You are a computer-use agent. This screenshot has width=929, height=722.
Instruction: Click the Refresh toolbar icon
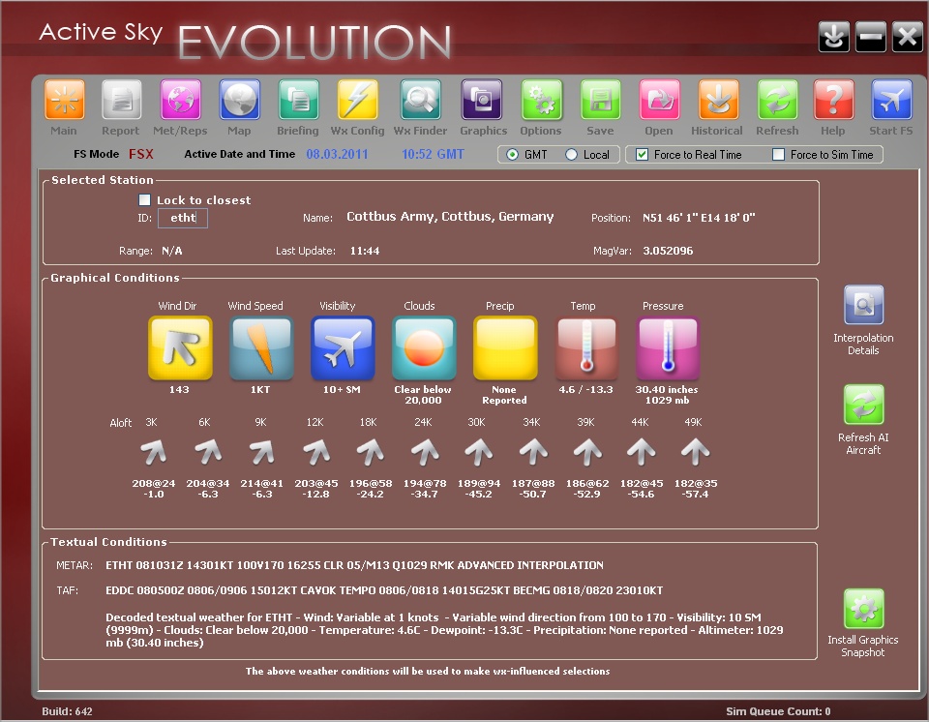pos(777,100)
